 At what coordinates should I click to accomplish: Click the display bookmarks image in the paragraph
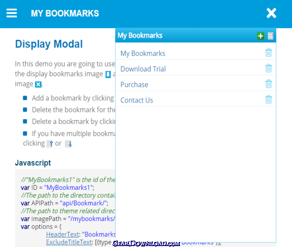108,74
